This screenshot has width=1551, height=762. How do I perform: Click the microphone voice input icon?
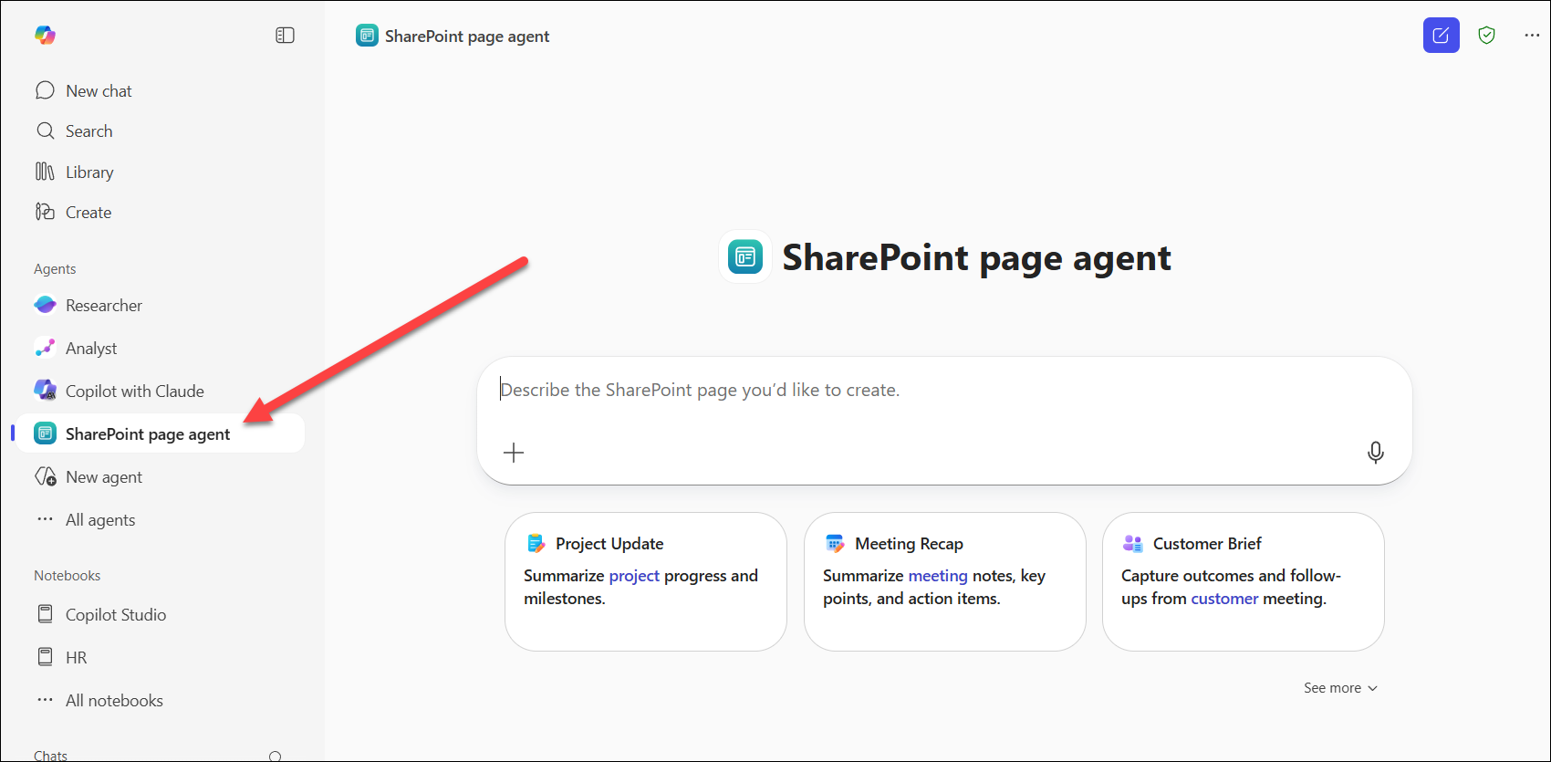tap(1375, 453)
